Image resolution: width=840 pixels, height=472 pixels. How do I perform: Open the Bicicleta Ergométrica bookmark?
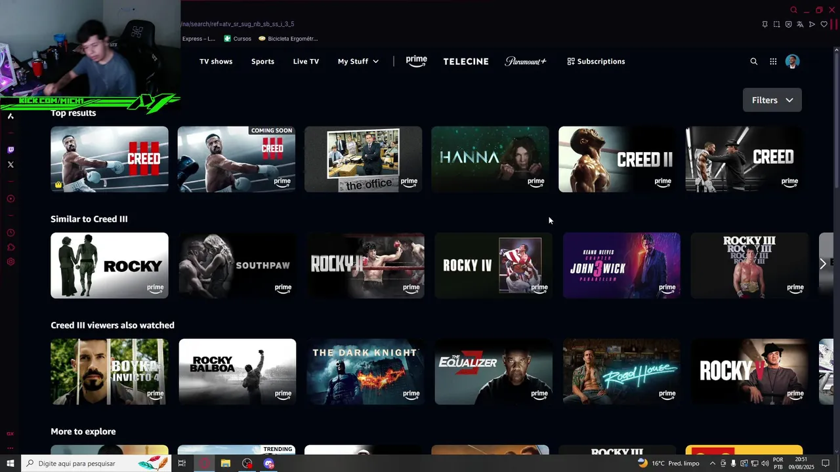(x=288, y=39)
